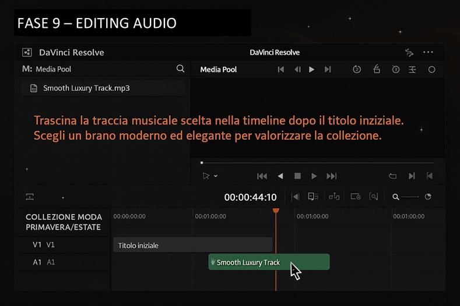Search the Media Pool with magnifier

pyautogui.click(x=180, y=69)
